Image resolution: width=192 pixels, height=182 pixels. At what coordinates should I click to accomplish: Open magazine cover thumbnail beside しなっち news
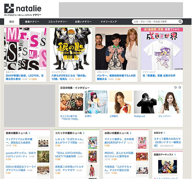click(93, 143)
